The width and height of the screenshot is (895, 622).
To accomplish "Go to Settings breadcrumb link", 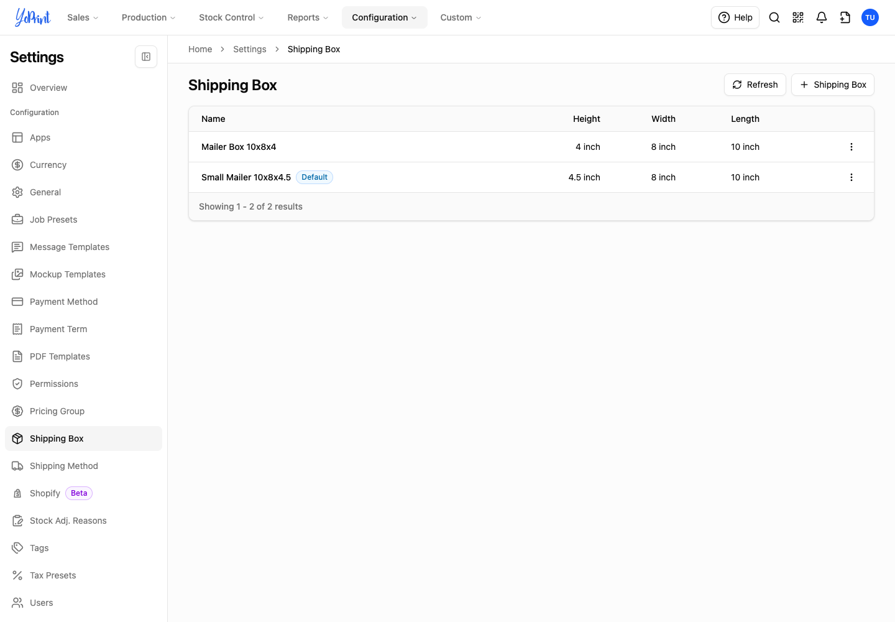I will click(250, 49).
